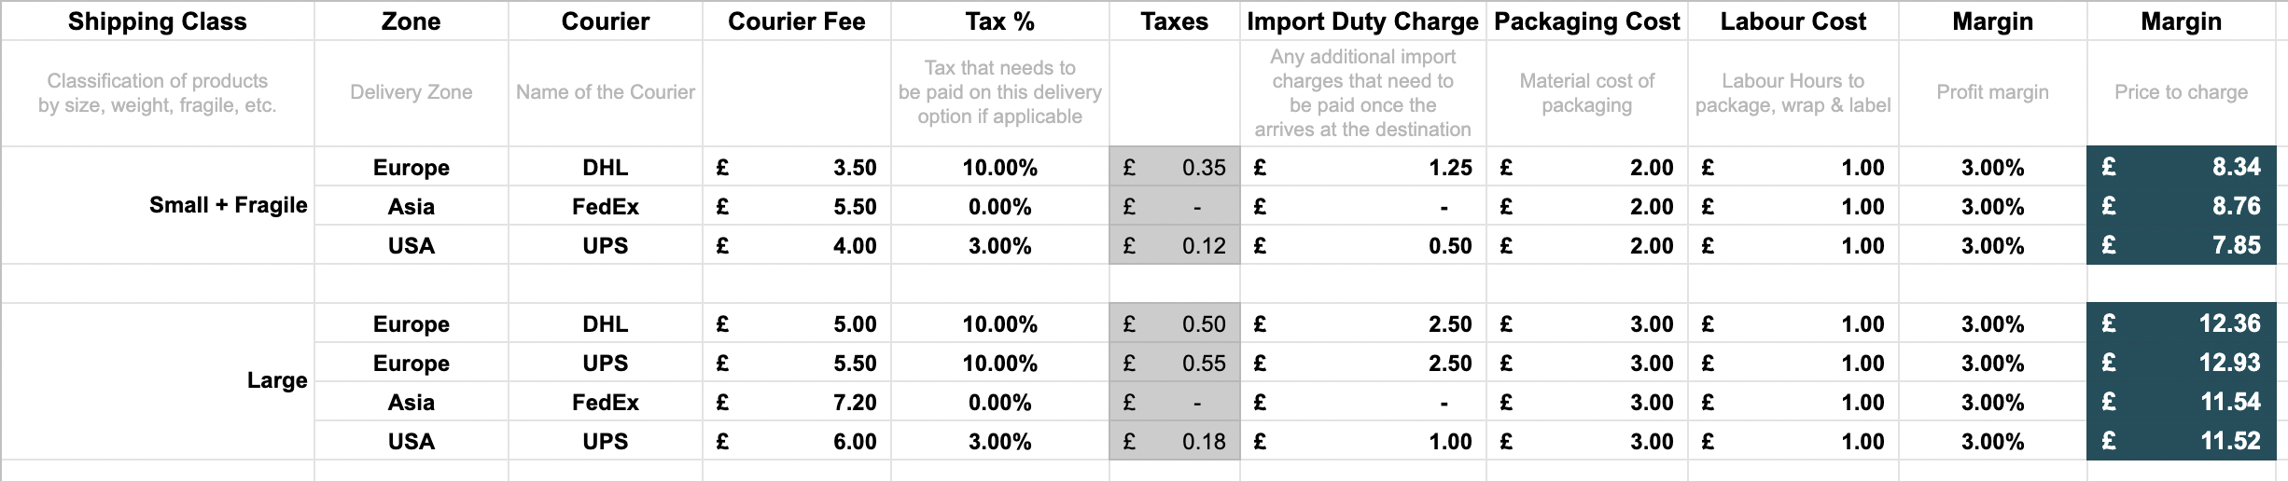Select the Courier Fee header cell
Image resolution: width=2288 pixels, height=481 pixels.
(x=796, y=21)
